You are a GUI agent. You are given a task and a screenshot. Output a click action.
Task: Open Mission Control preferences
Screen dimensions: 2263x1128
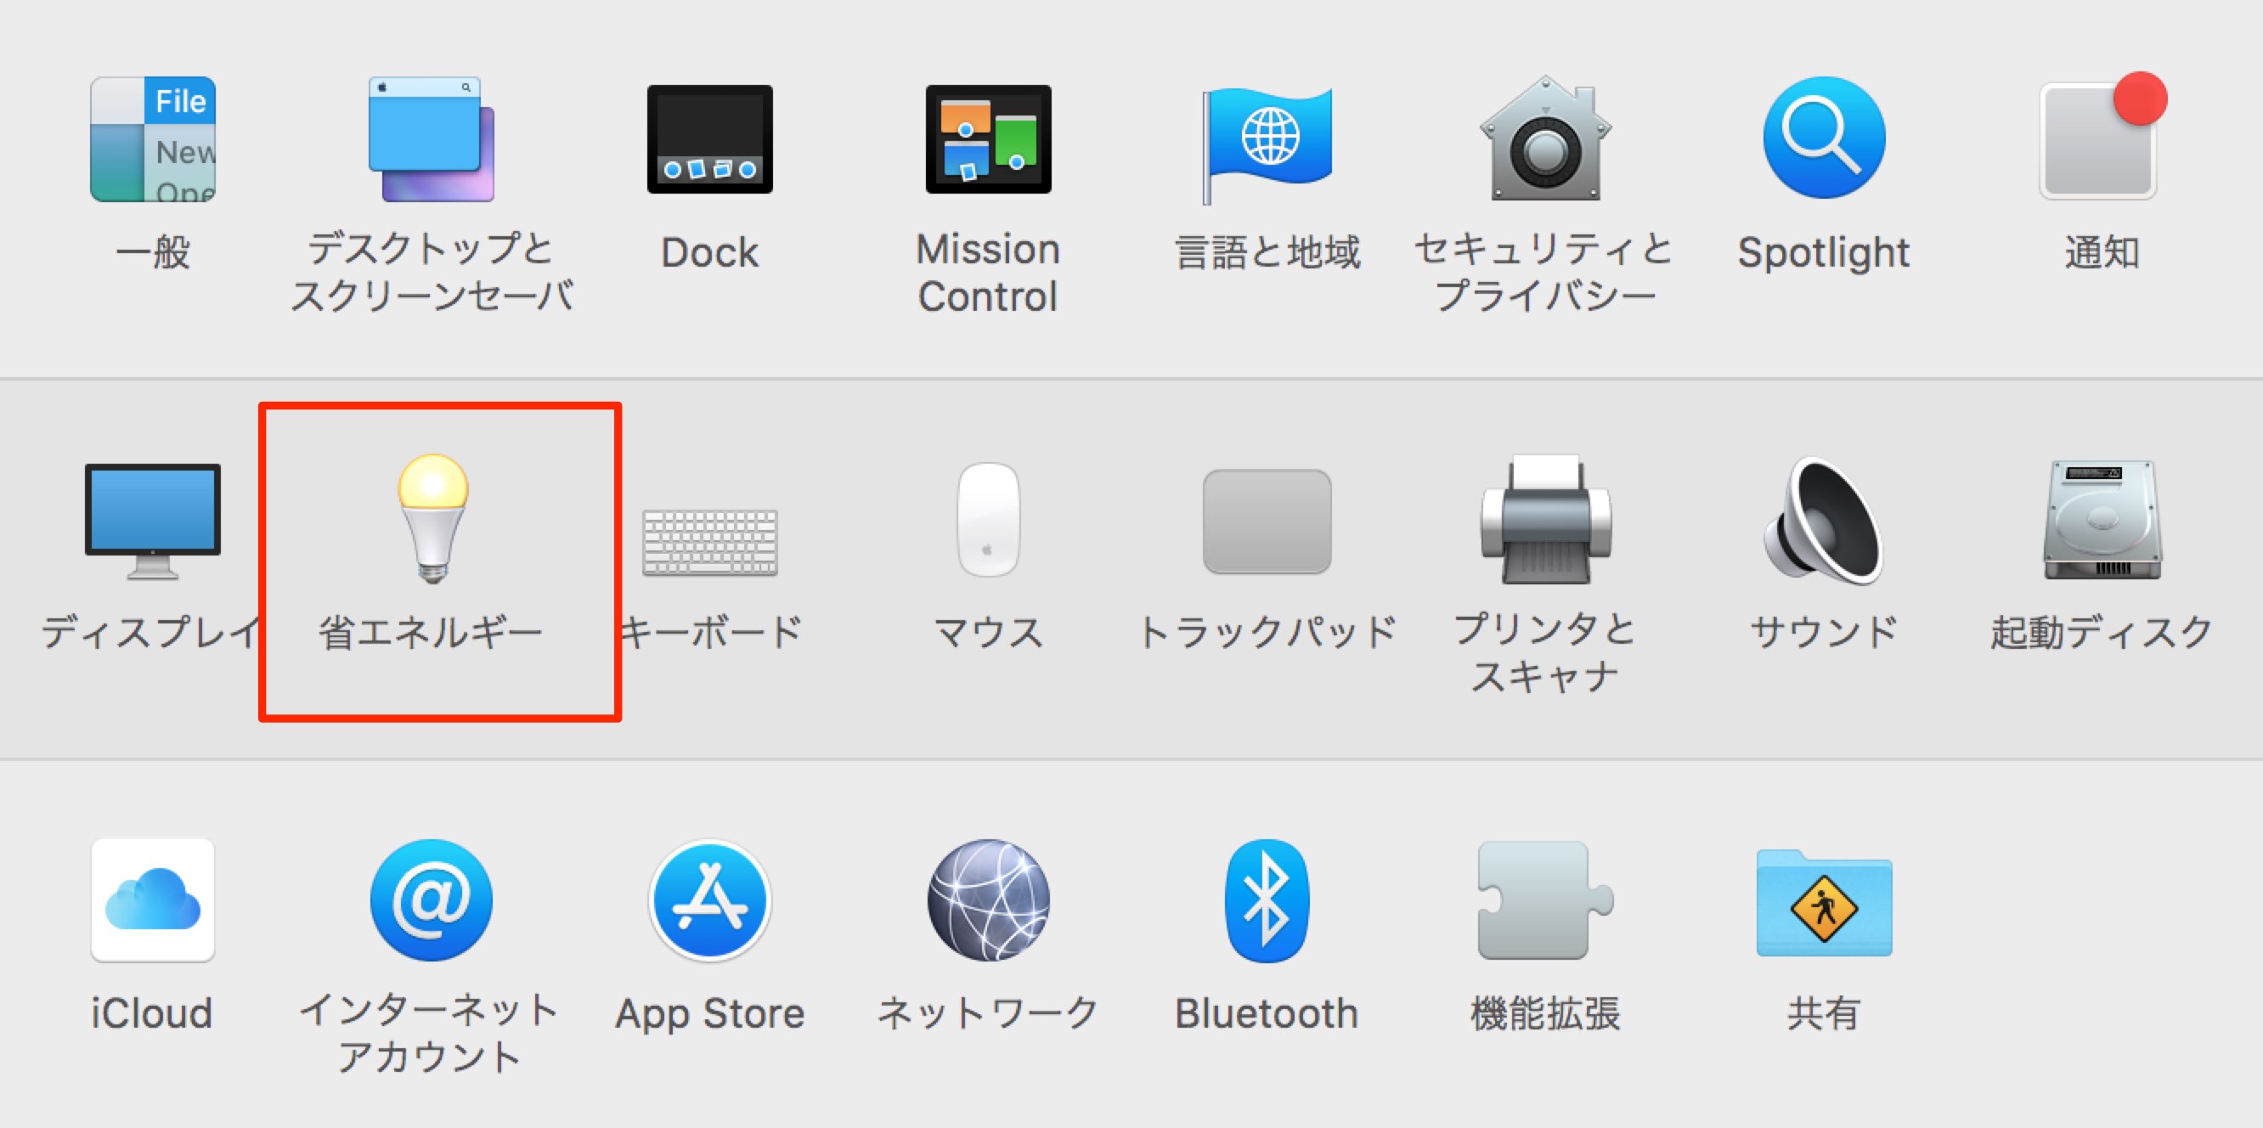(988, 138)
